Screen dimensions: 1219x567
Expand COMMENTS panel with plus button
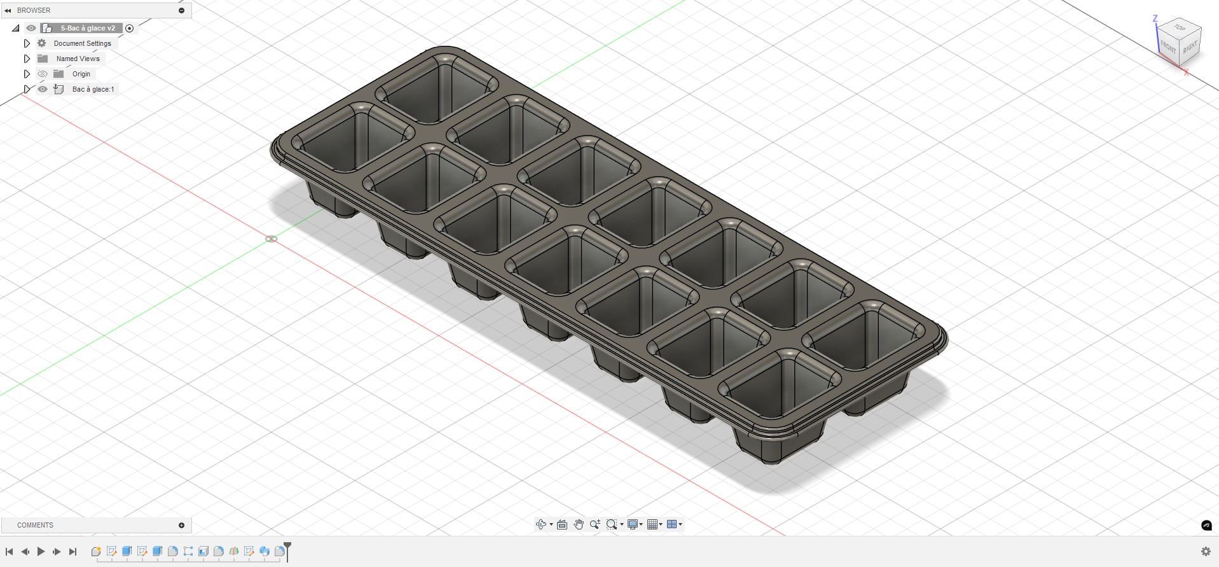coord(181,525)
